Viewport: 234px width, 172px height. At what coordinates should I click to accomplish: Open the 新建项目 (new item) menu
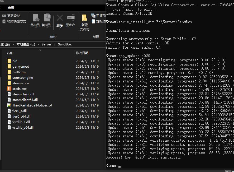pyautogui.click(x=99, y=15)
